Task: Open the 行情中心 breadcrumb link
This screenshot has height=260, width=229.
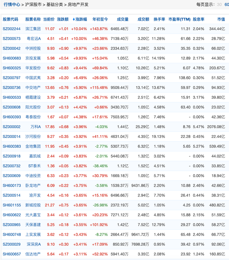Action: (12, 4)
